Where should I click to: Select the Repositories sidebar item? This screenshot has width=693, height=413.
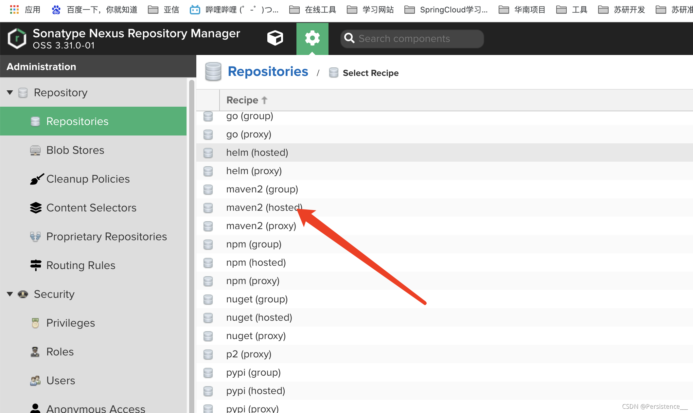pyautogui.click(x=93, y=121)
